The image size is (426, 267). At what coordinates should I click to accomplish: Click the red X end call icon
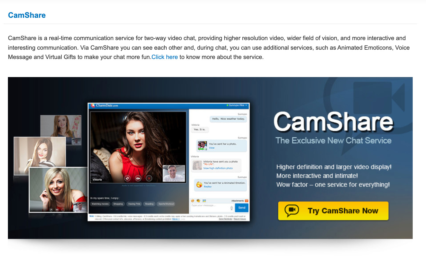[x=149, y=178]
